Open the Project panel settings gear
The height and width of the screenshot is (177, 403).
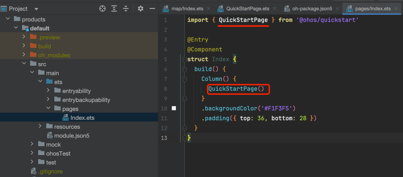(140, 9)
